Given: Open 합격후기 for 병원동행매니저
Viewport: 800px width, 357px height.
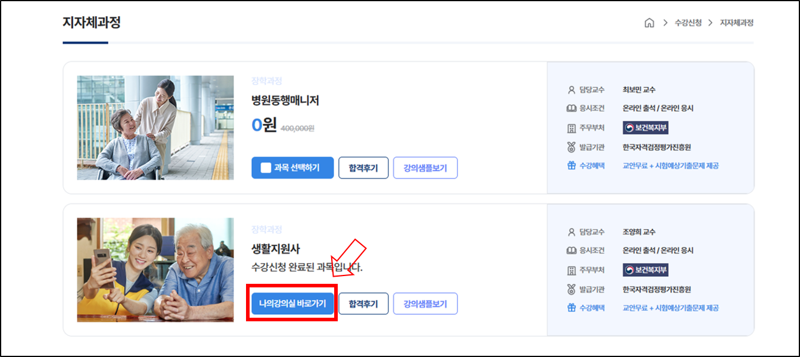Looking at the screenshot, I should (363, 167).
